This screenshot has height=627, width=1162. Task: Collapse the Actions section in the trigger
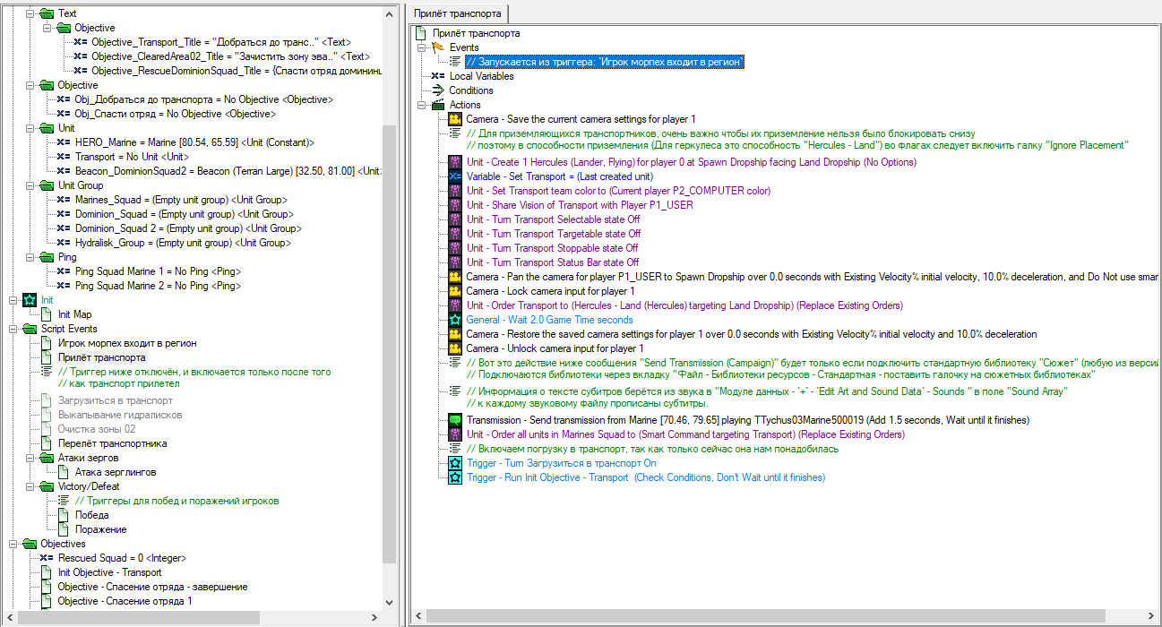[x=422, y=105]
